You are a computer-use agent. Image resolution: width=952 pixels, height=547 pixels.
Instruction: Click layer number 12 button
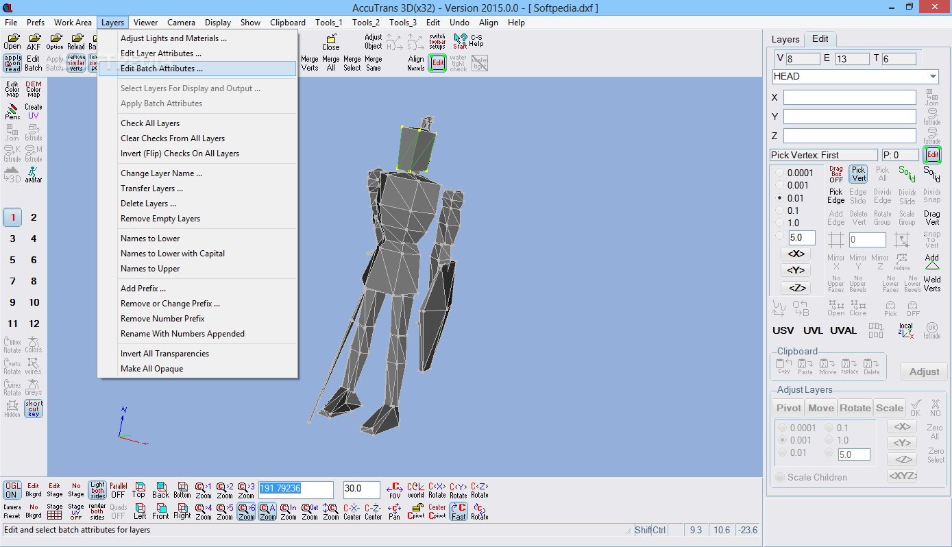[34, 324]
